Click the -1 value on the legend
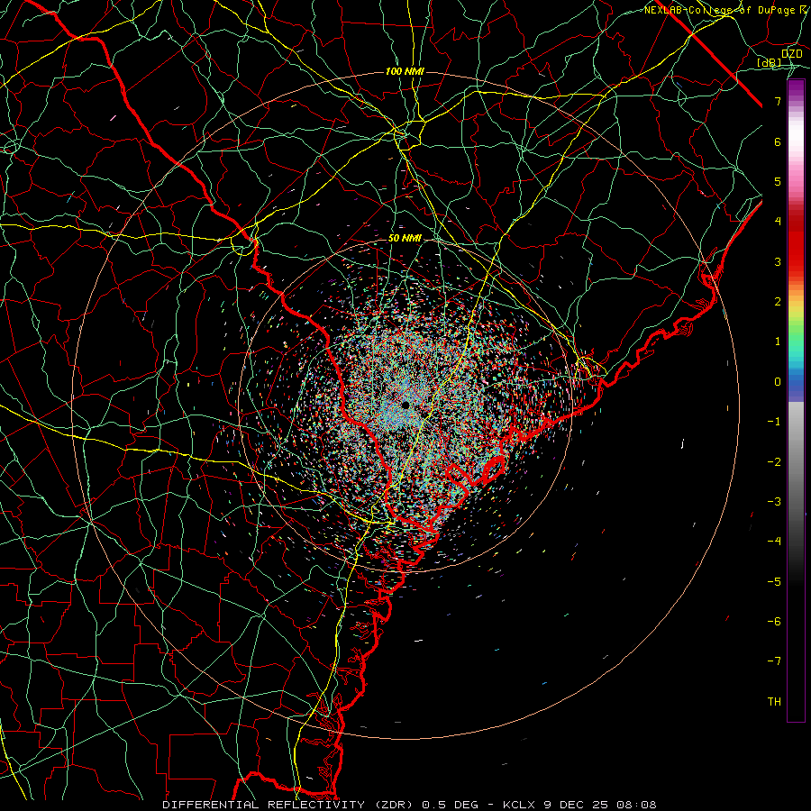 point(774,422)
